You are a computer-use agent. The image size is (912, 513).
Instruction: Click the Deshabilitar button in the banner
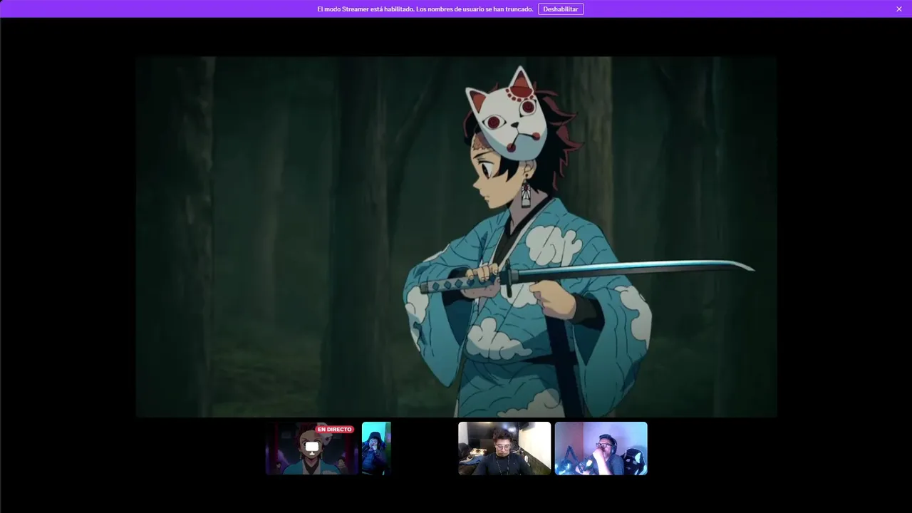coord(561,9)
